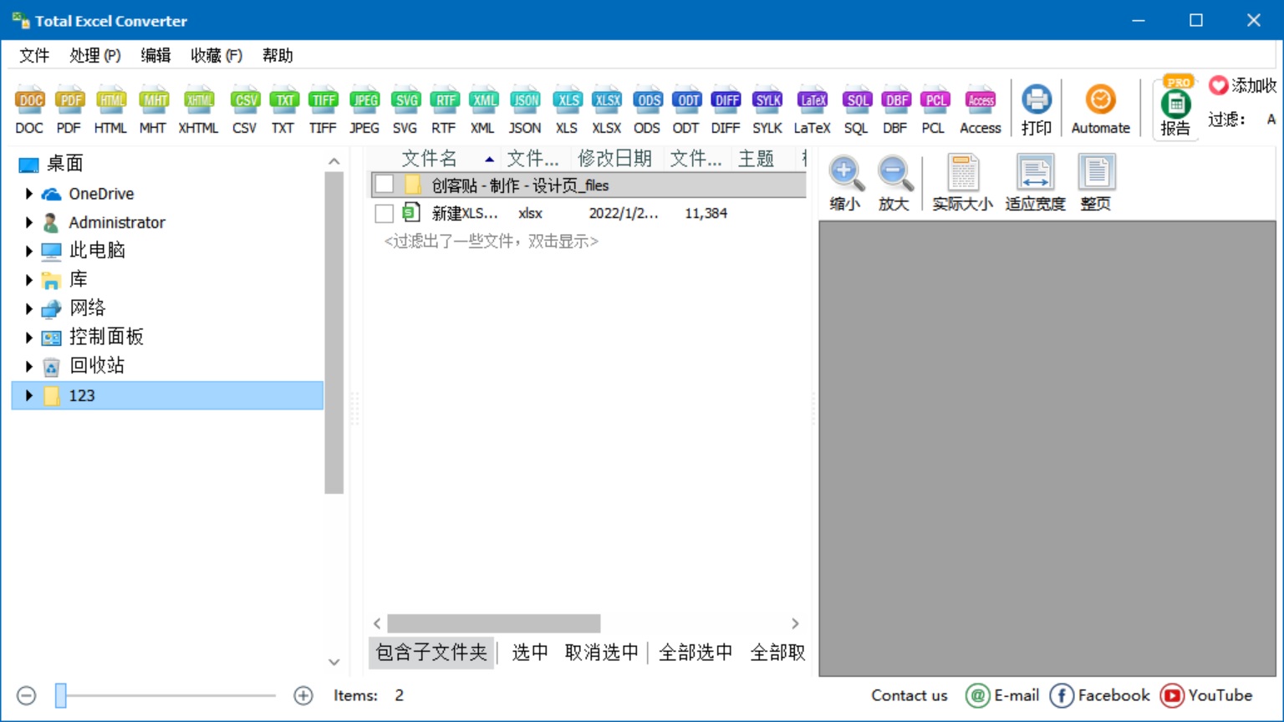Check the 创客贴 folder checkbox
Image resolution: width=1284 pixels, height=722 pixels.
point(385,185)
